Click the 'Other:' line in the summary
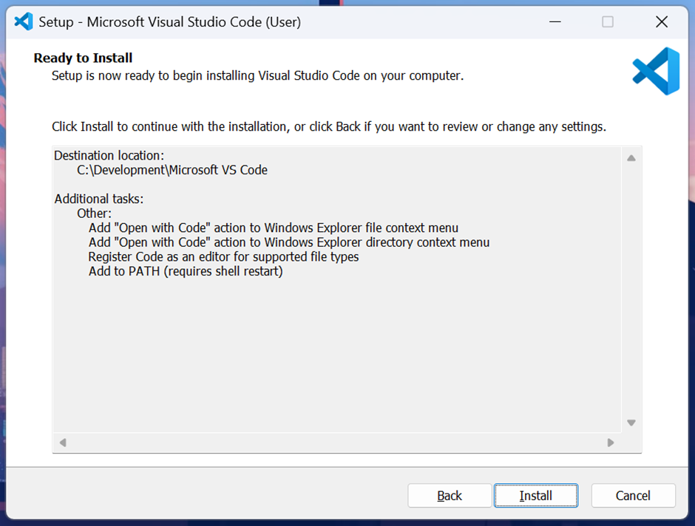Screen dimensions: 695x526 tap(94, 214)
